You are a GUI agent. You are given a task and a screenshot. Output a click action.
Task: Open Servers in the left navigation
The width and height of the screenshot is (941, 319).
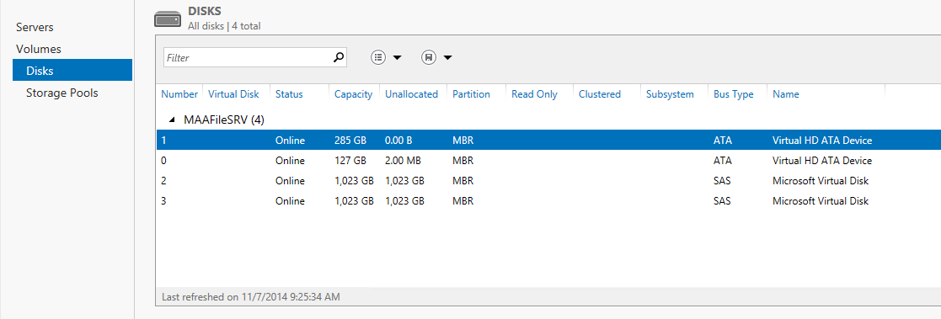click(x=35, y=28)
